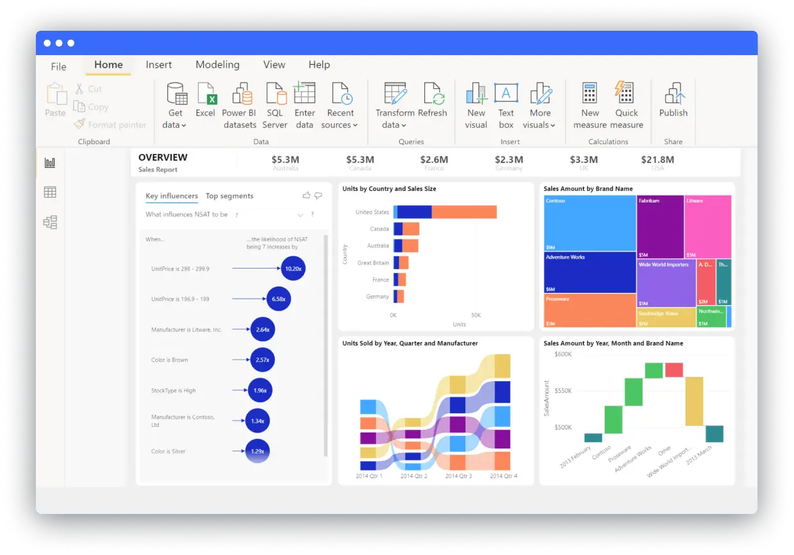Click the OVERVIEW report title
This screenshot has height=555, width=794.
click(x=163, y=158)
